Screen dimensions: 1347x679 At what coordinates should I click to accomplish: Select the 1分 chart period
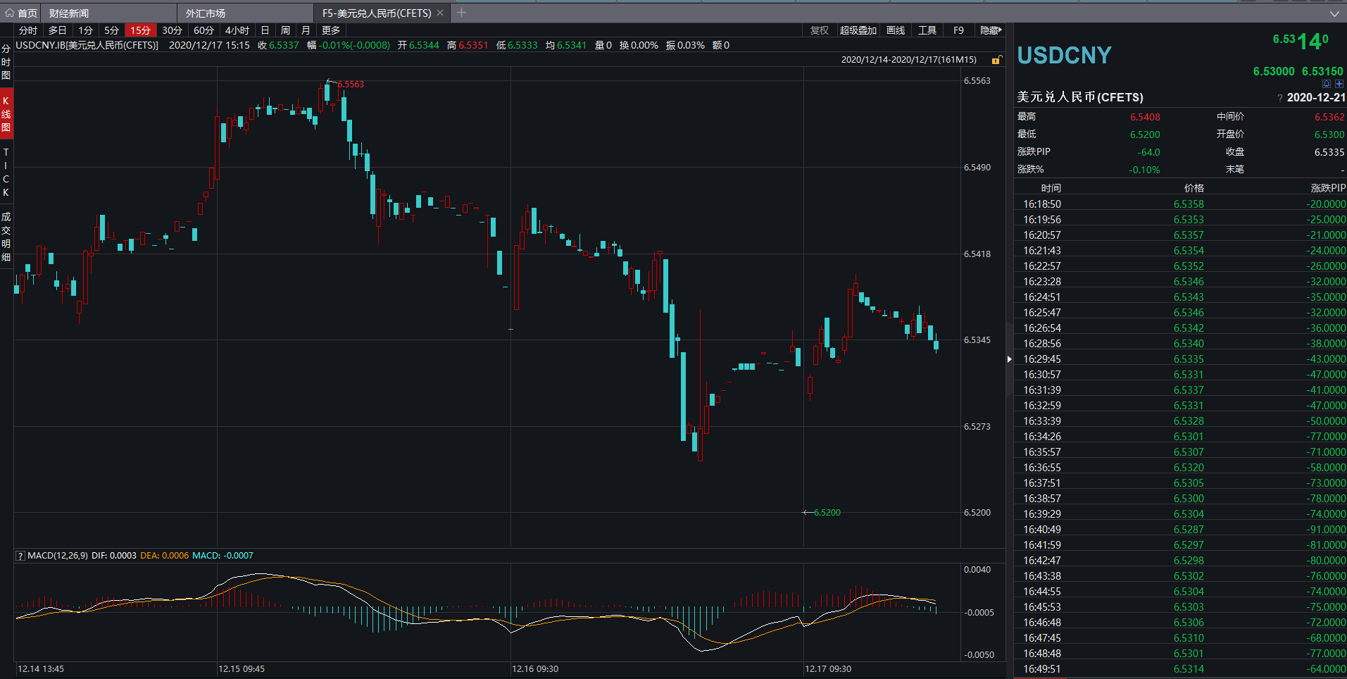tap(85, 30)
